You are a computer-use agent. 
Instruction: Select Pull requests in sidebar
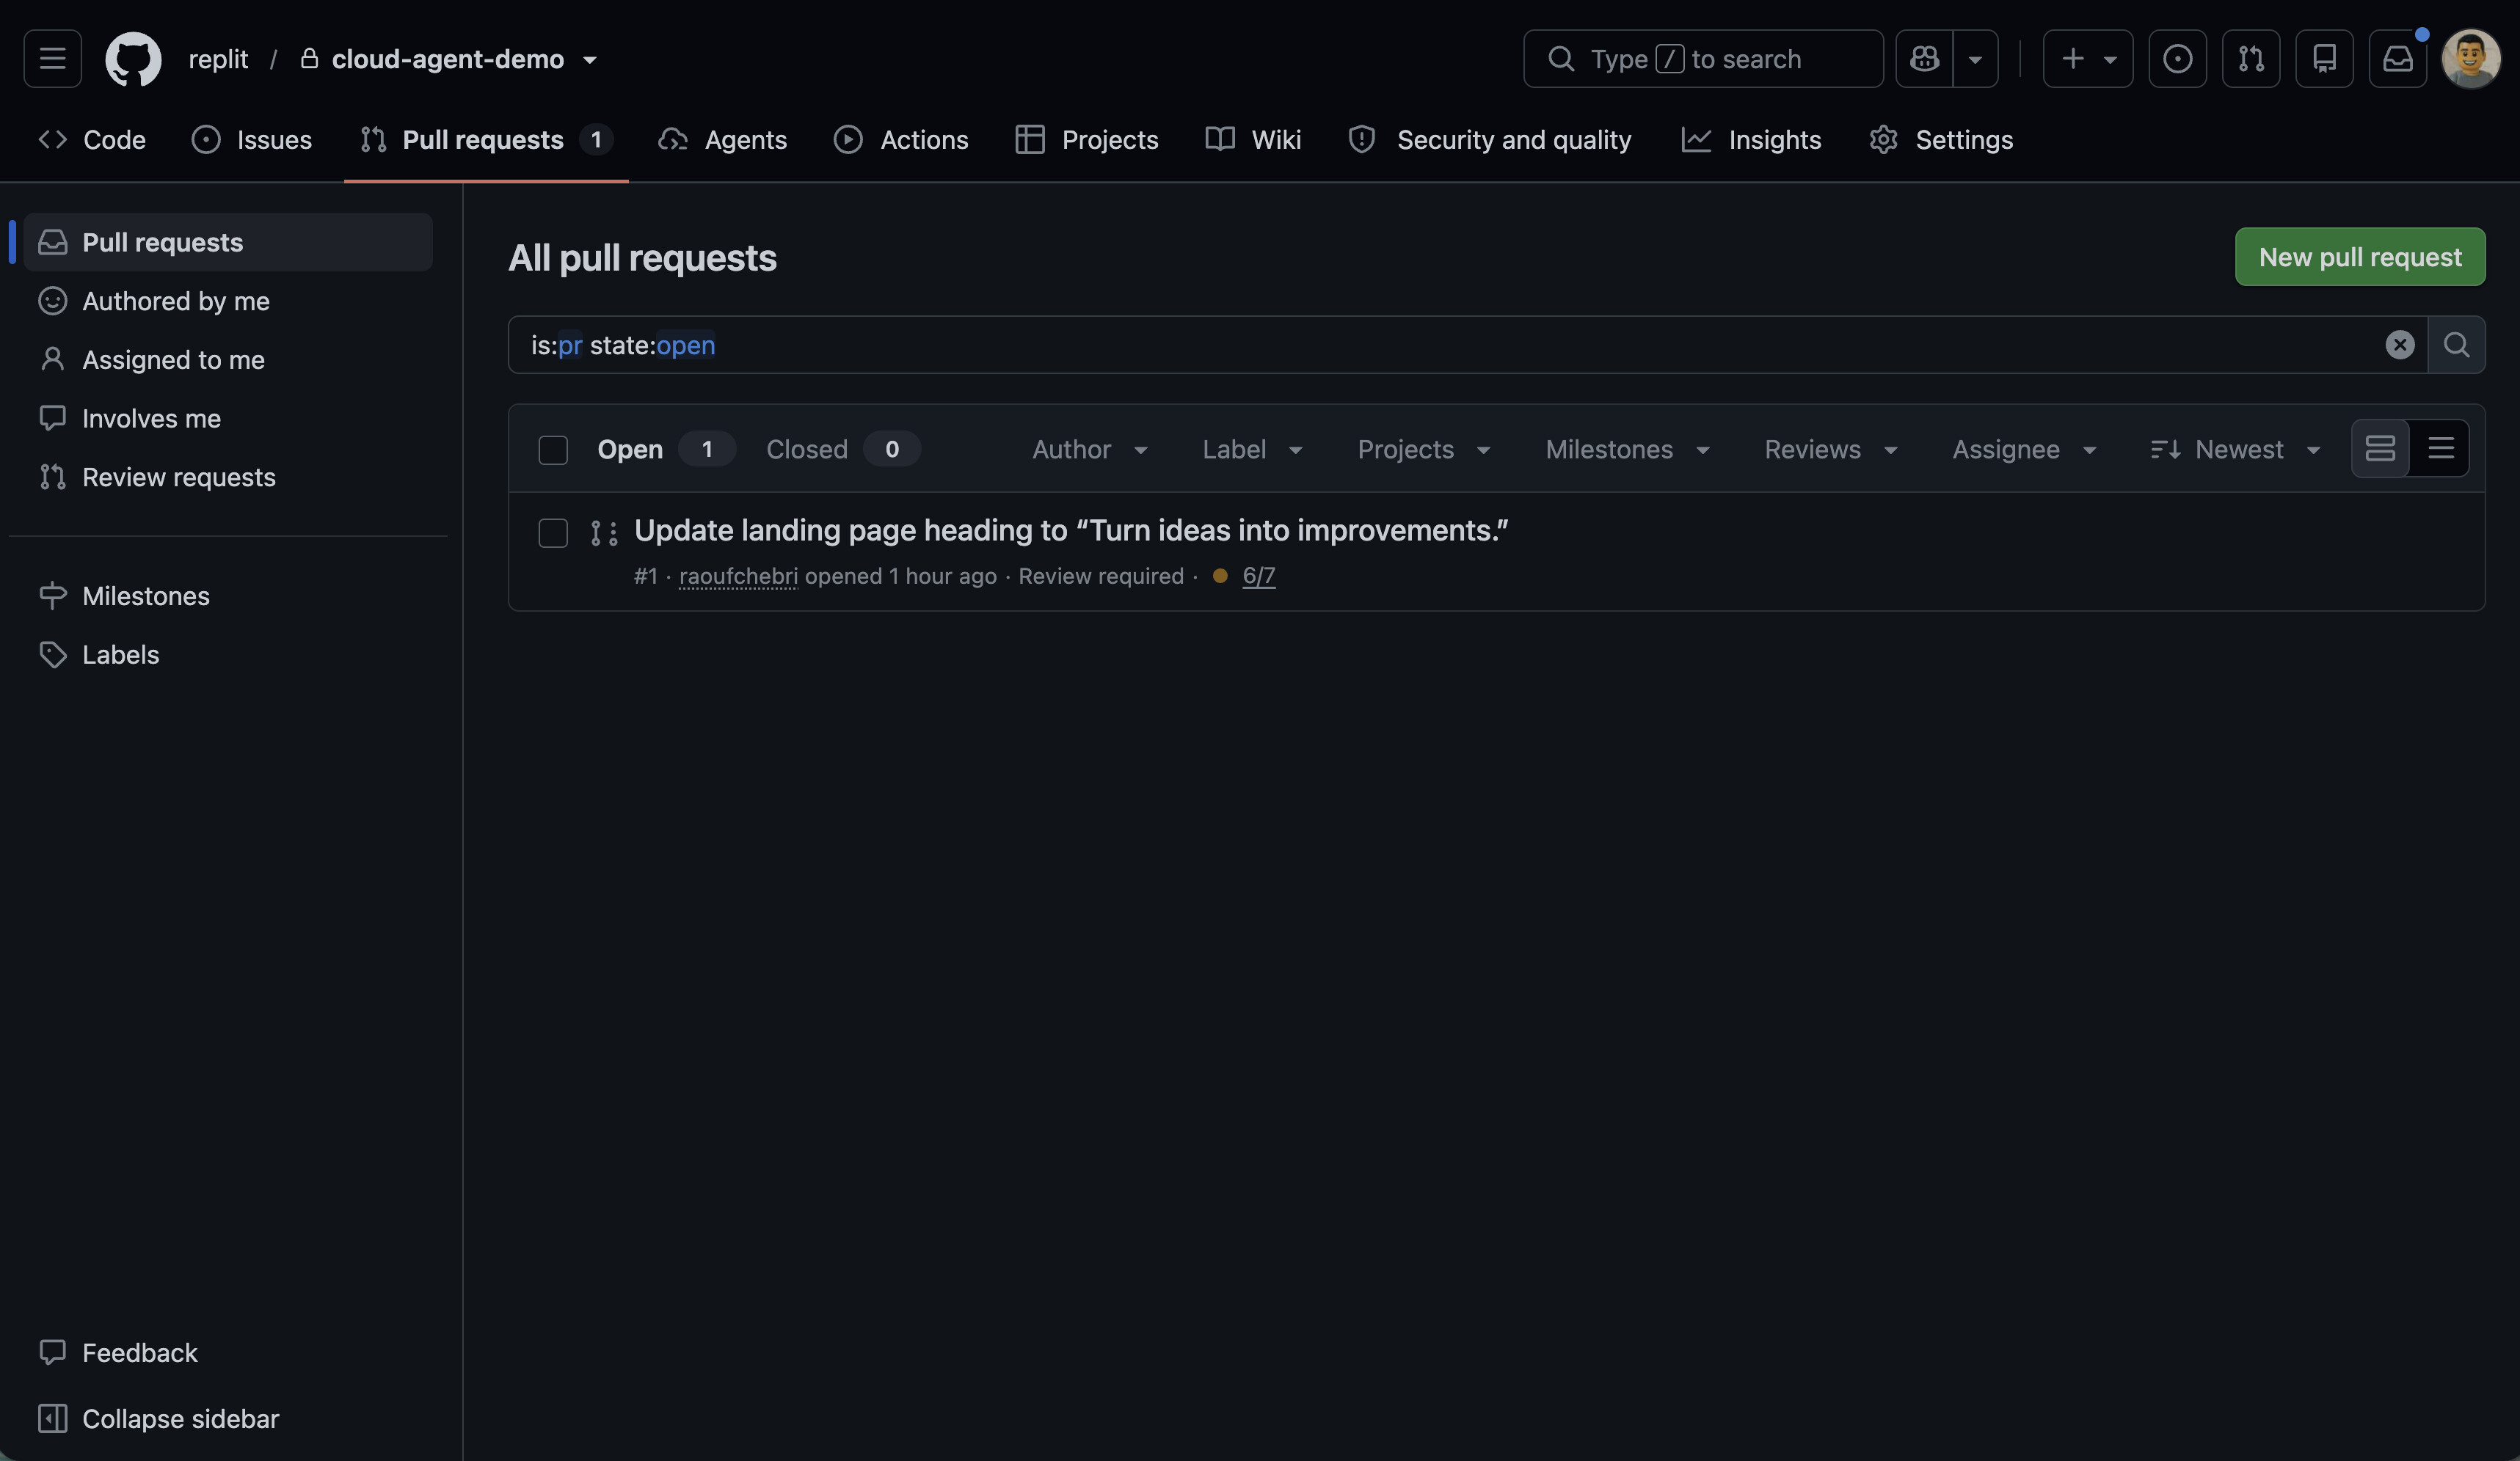click(x=228, y=242)
